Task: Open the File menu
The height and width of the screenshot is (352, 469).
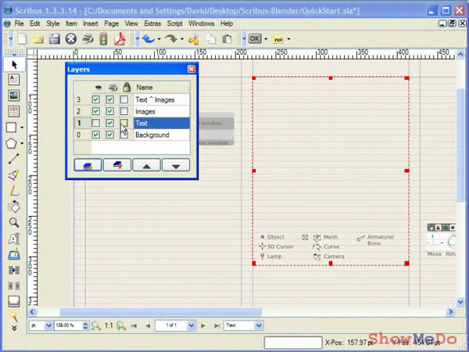Action: 19,23
